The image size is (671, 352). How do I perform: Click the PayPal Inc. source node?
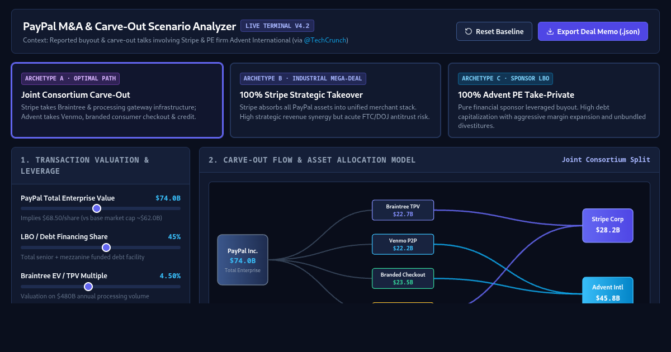(242, 260)
